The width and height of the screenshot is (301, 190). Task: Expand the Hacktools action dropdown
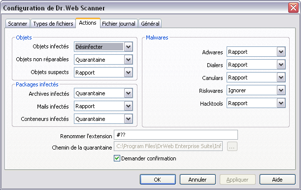click(281, 103)
